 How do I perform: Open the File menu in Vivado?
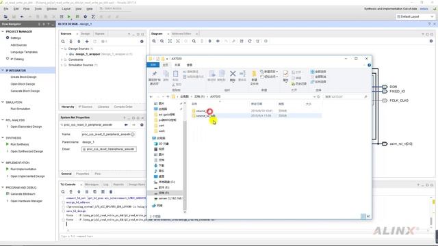point(6,9)
